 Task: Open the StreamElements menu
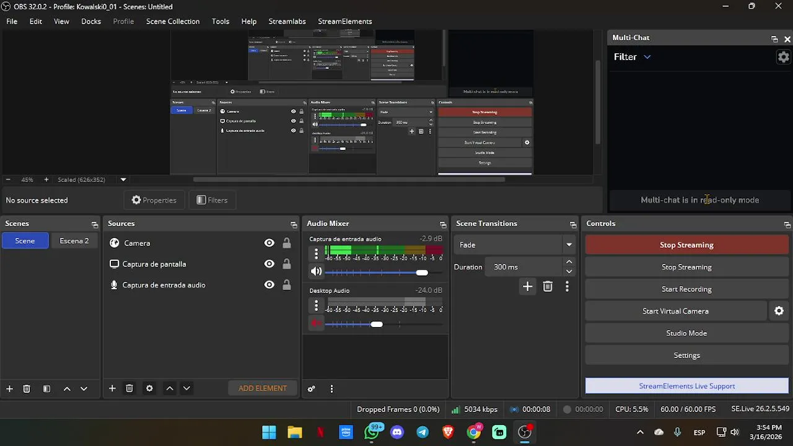coord(345,21)
